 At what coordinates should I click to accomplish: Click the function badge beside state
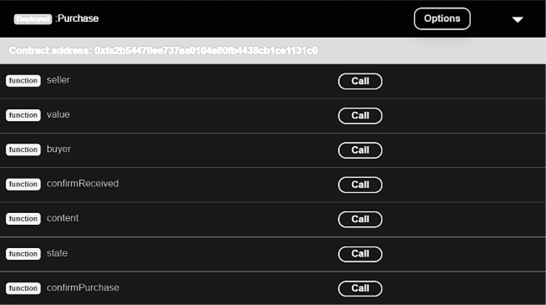pos(23,254)
